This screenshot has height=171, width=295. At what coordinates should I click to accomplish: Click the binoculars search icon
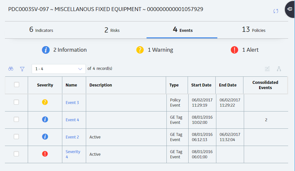pyautogui.click(x=11, y=69)
